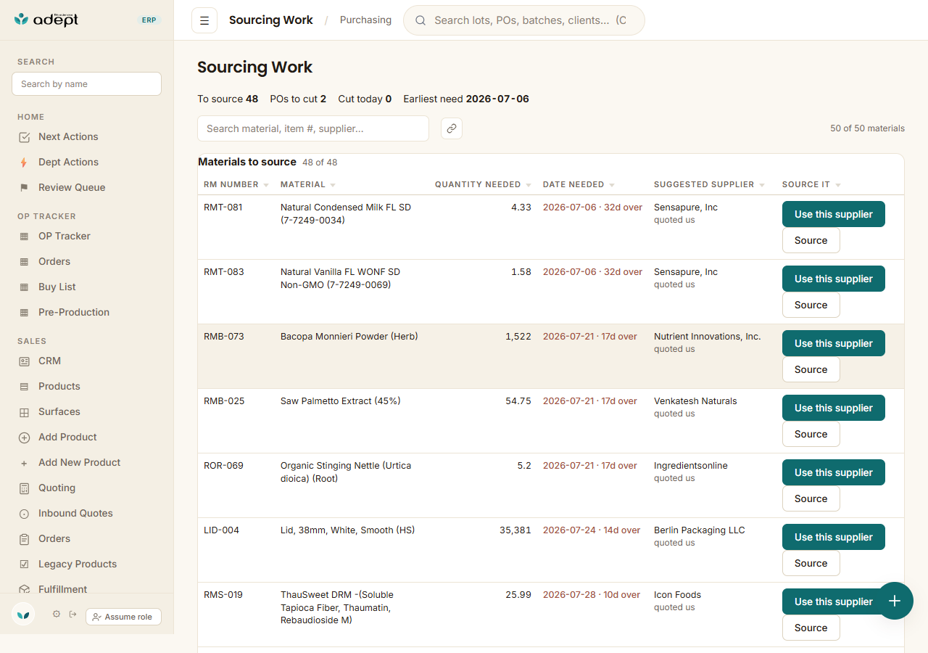Image resolution: width=928 pixels, height=653 pixels.
Task: Click quantity value 35,381
Action: point(515,530)
